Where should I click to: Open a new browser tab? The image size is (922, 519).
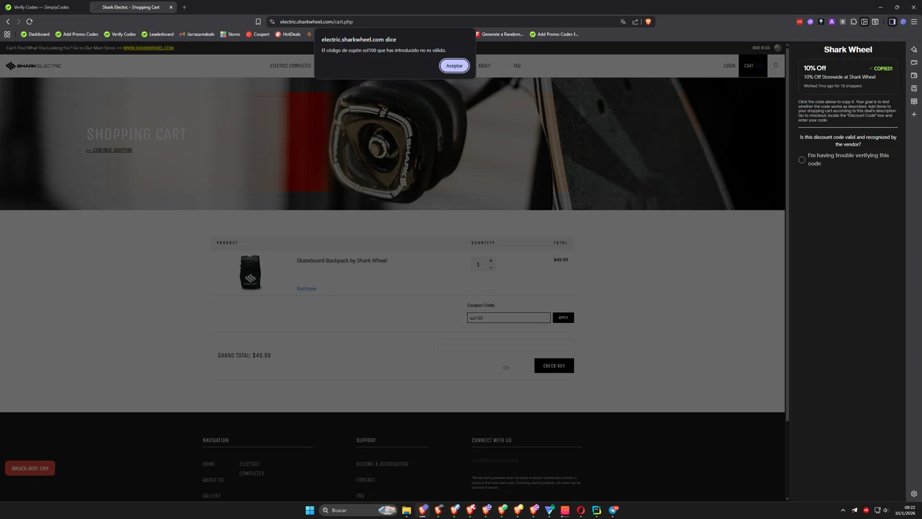pyautogui.click(x=184, y=7)
